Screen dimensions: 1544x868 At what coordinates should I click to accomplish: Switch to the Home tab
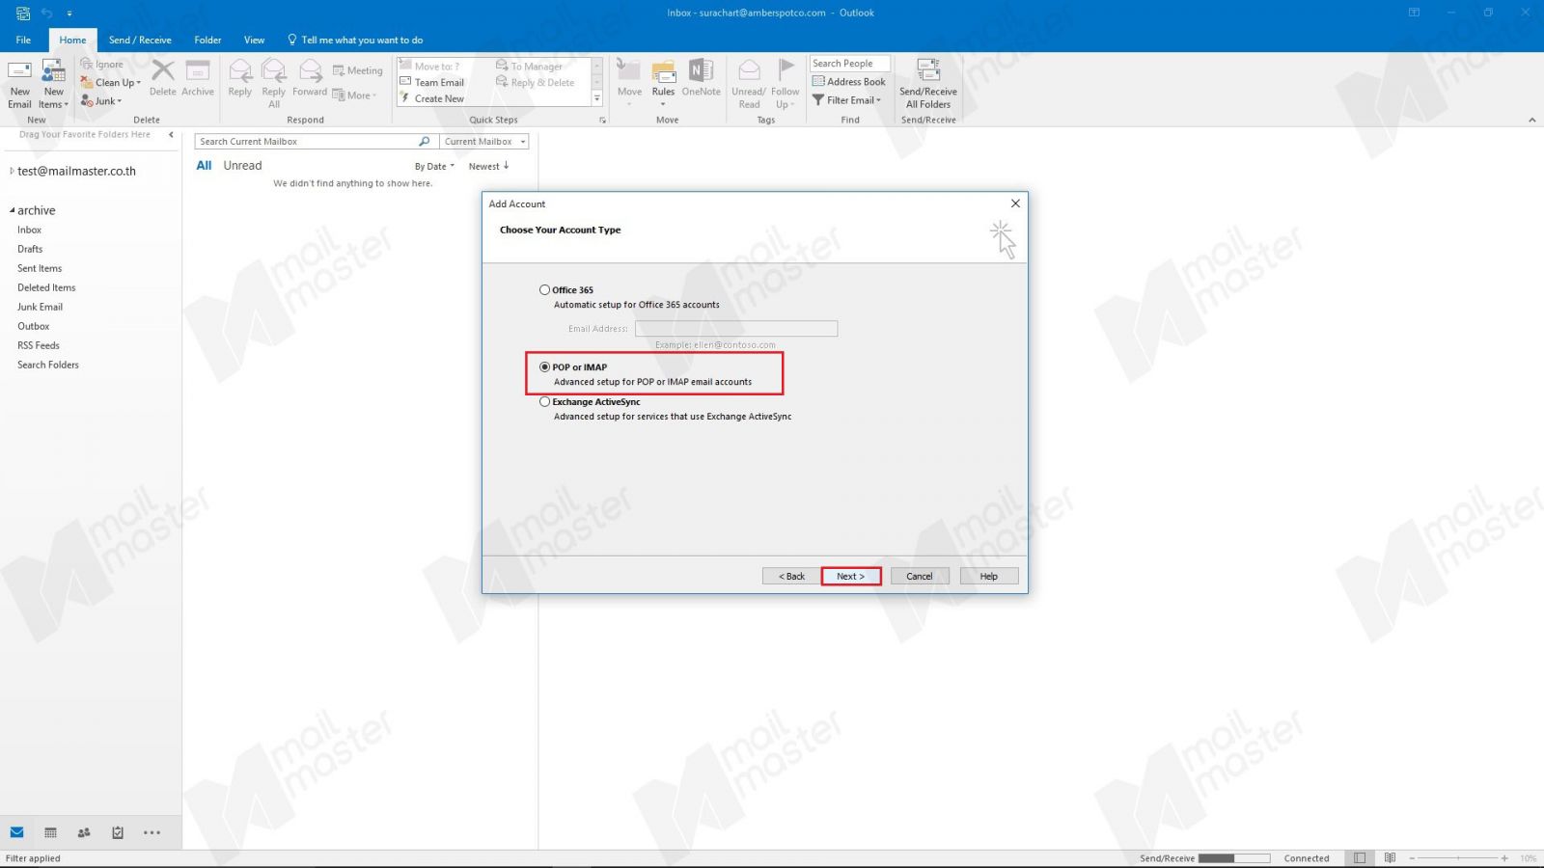coord(72,40)
